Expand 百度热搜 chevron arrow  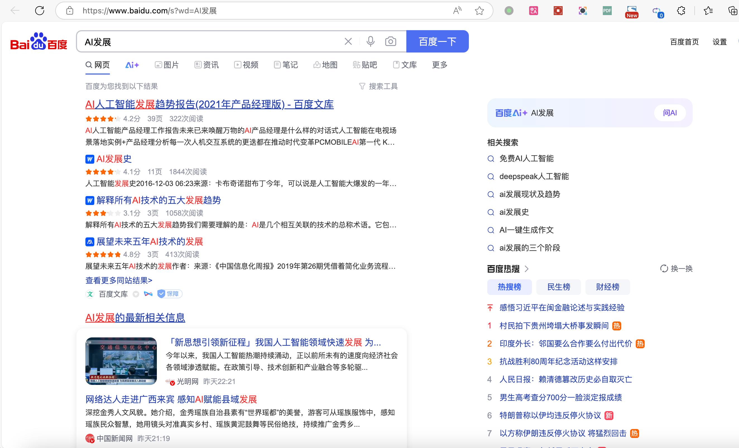[526, 269]
